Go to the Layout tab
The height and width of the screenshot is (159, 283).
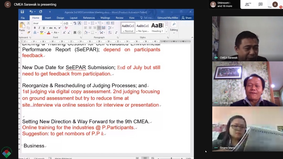pos(74,18)
